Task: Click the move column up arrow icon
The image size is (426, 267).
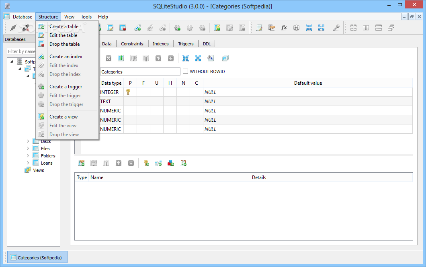Action: 158,58
